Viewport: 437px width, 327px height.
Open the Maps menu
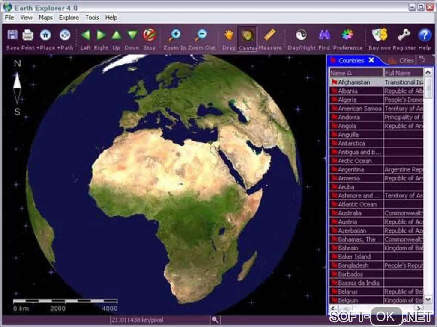pos(46,18)
